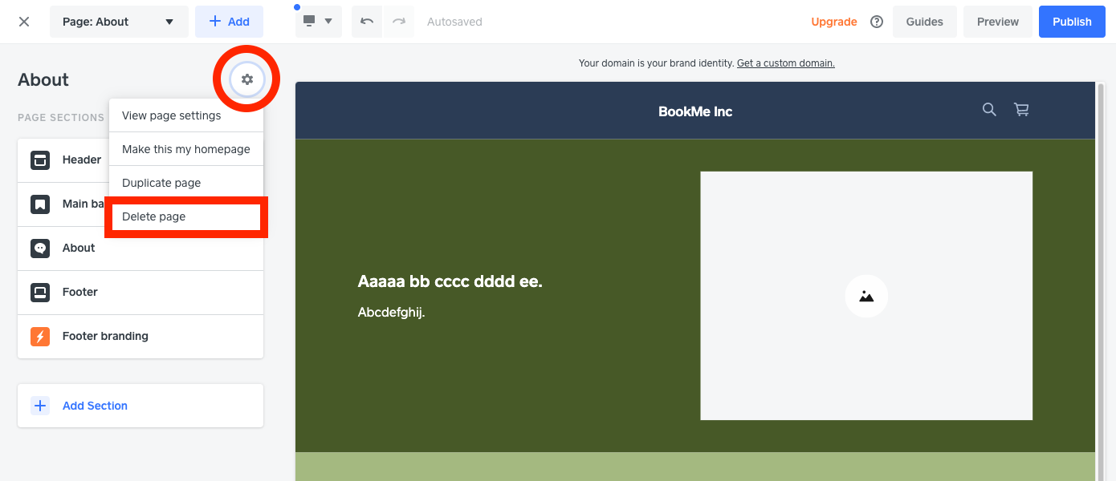Select Duplicate page menu item
The image size is (1116, 481).
pyautogui.click(x=186, y=183)
